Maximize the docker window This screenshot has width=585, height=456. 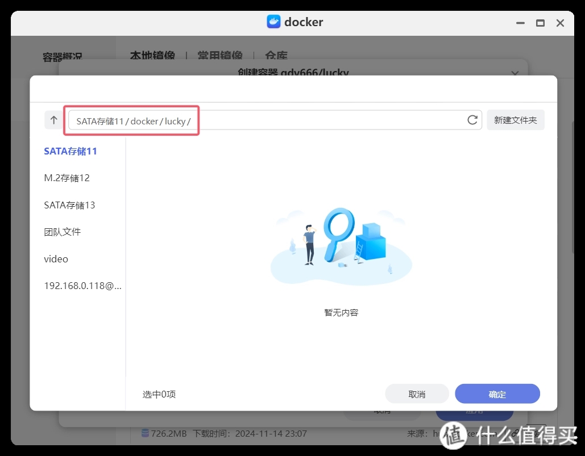tap(540, 23)
